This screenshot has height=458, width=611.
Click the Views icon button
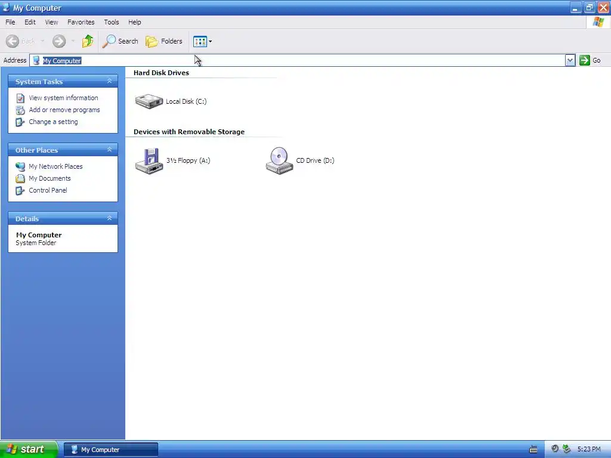(x=200, y=41)
